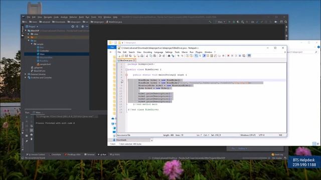Screen dimensions: 321x180
Task: Click the Downloads breadcrumb in IntelliJ navigation bar
Action: pos(59,22)
